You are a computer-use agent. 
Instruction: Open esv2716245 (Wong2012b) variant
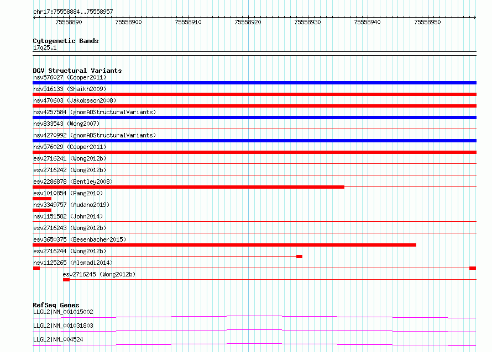point(99,274)
